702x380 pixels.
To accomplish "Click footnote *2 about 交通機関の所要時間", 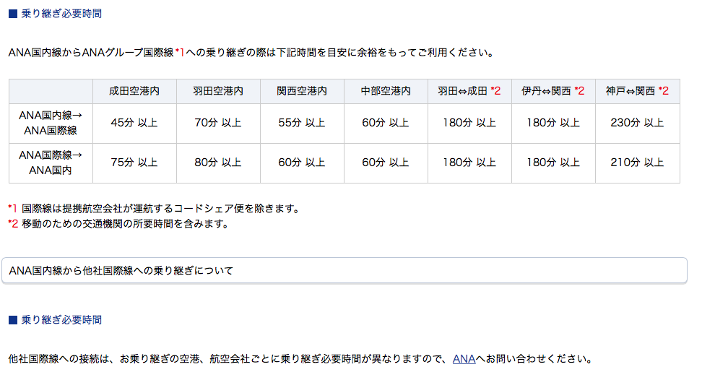I will click(118, 224).
